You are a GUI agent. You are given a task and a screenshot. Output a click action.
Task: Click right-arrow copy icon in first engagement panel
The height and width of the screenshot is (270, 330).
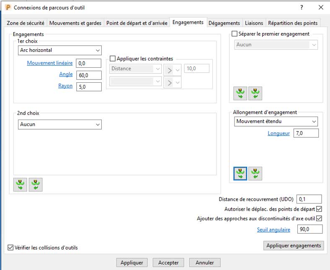[240, 93]
